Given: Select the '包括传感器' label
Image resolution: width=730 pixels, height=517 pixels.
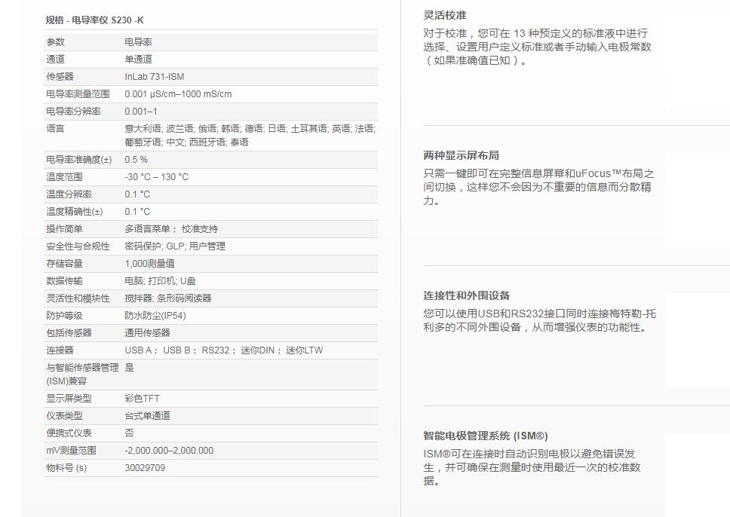Looking at the screenshot, I should pyautogui.click(x=69, y=332).
